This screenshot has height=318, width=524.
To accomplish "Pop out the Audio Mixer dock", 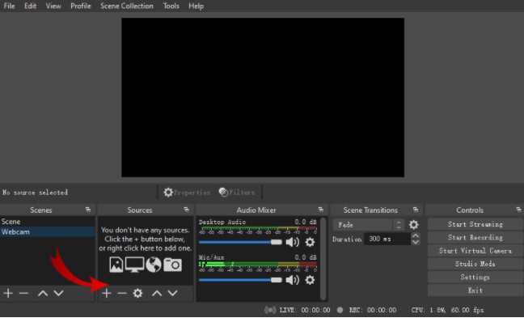I will point(321,210).
